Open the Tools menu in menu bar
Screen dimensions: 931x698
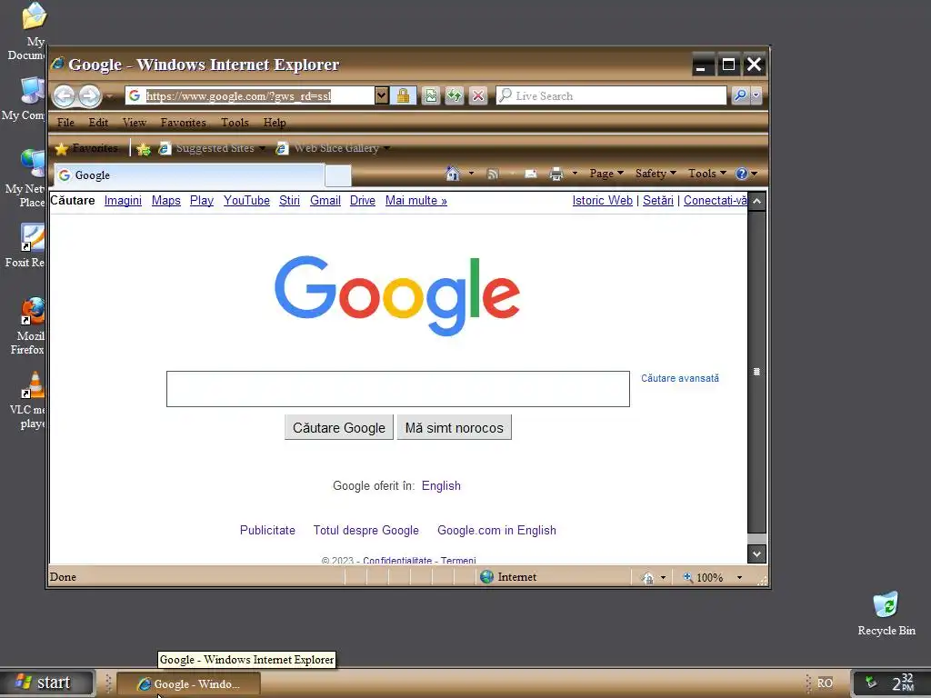tap(235, 123)
